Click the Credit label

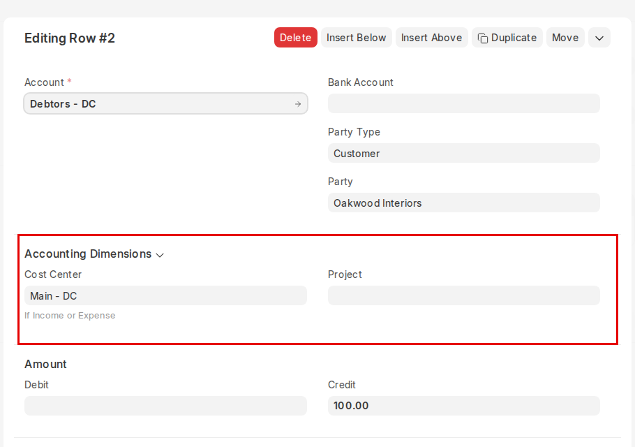coord(341,385)
